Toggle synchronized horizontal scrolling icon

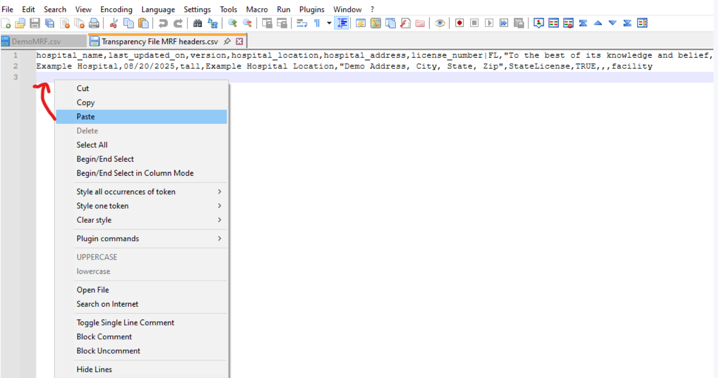point(282,23)
